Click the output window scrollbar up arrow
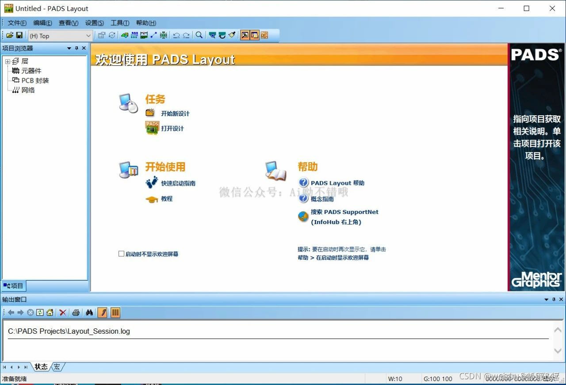This screenshot has width=566, height=385. (558, 329)
